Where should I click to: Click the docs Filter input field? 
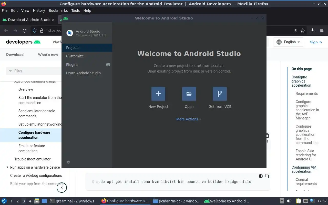pos(34,71)
